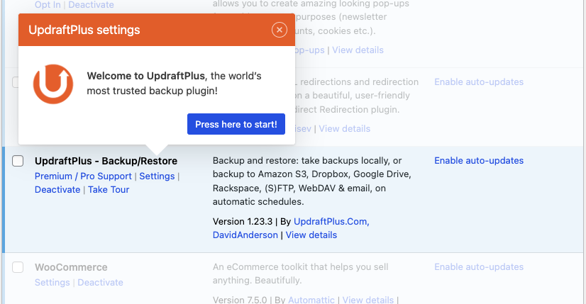The width and height of the screenshot is (586, 304).
Task: Click the WooCommerce plugin title
Action: [x=71, y=267]
